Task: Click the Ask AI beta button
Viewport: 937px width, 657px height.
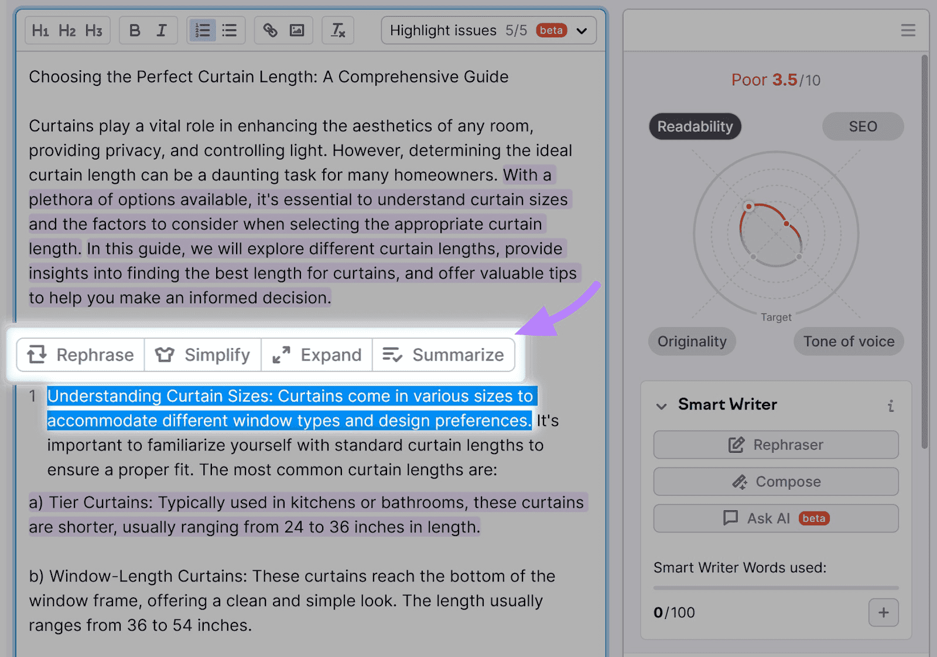Action: (775, 518)
